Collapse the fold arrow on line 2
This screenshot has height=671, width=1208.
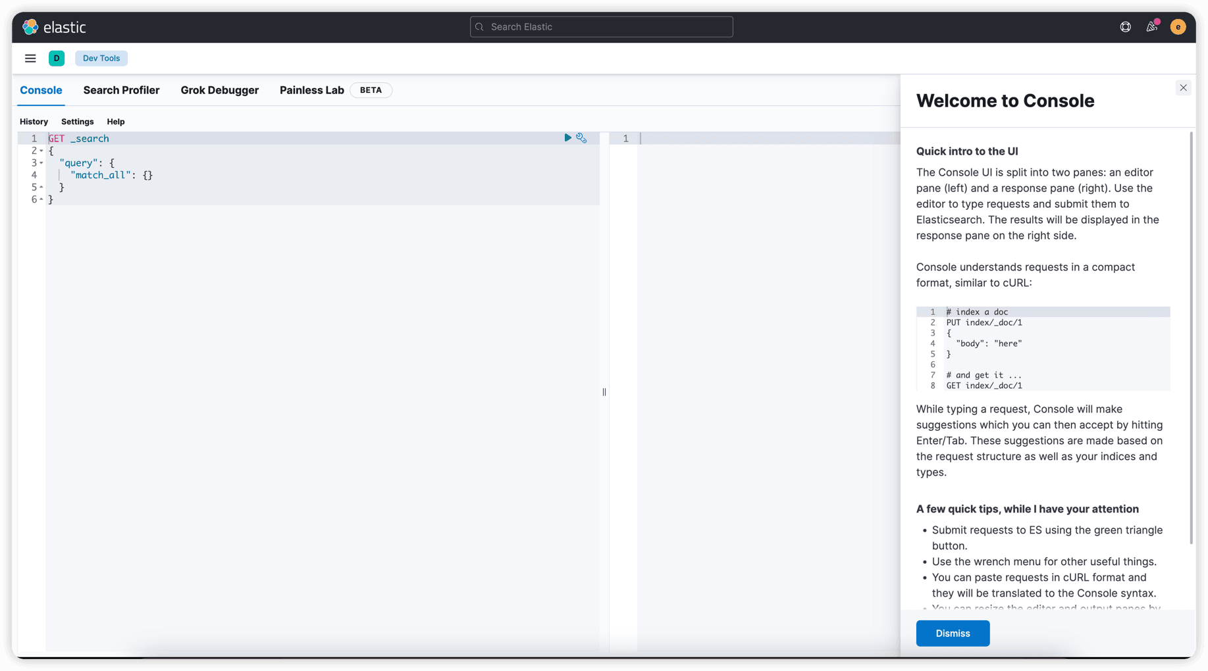[41, 151]
